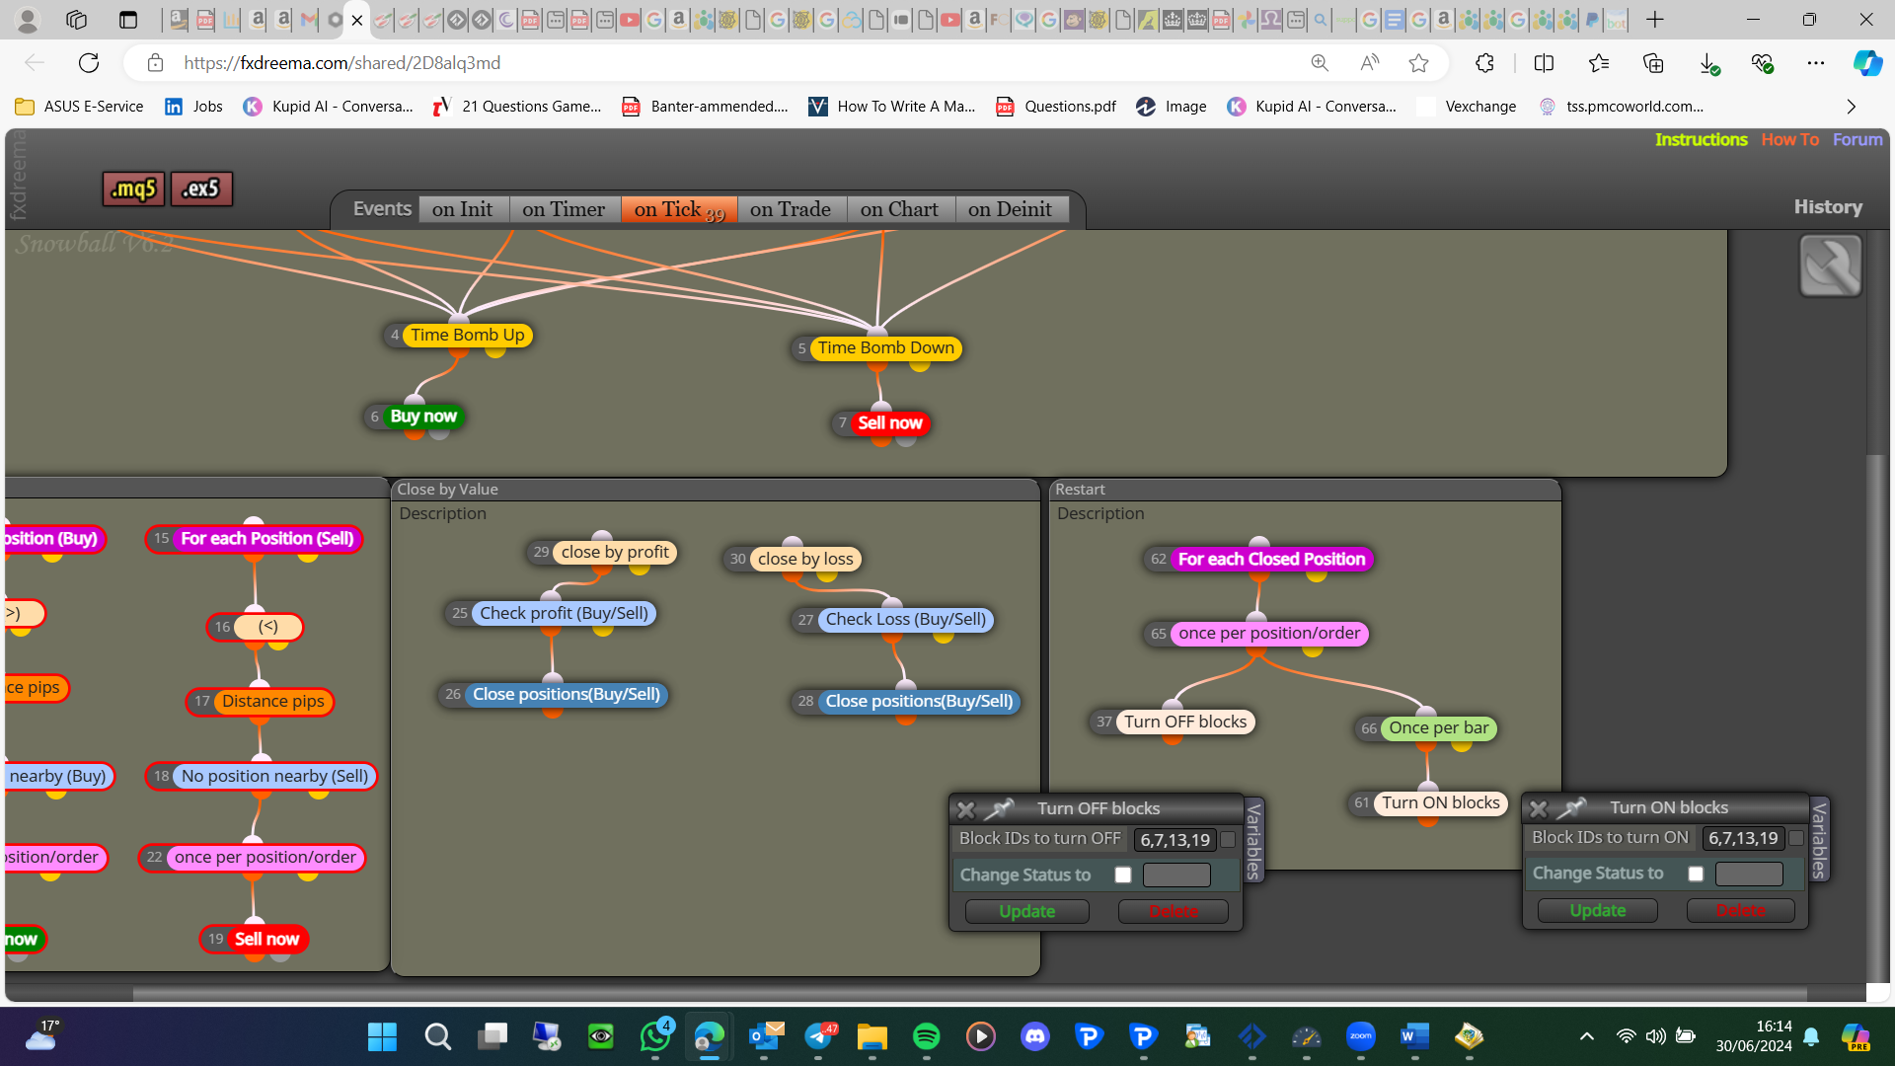Open the Forum link
This screenshot has width=1895, height=1066.
pyautogui.click(x=1857, y=140)
